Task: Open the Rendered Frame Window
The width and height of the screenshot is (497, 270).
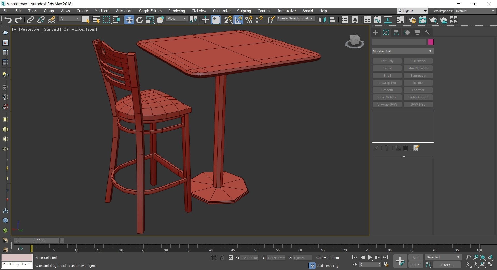Action: [x=423, y=20]
